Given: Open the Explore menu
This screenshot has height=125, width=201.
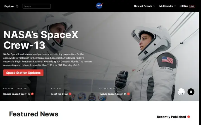Looking at the screenshot, I should point(9,6).
